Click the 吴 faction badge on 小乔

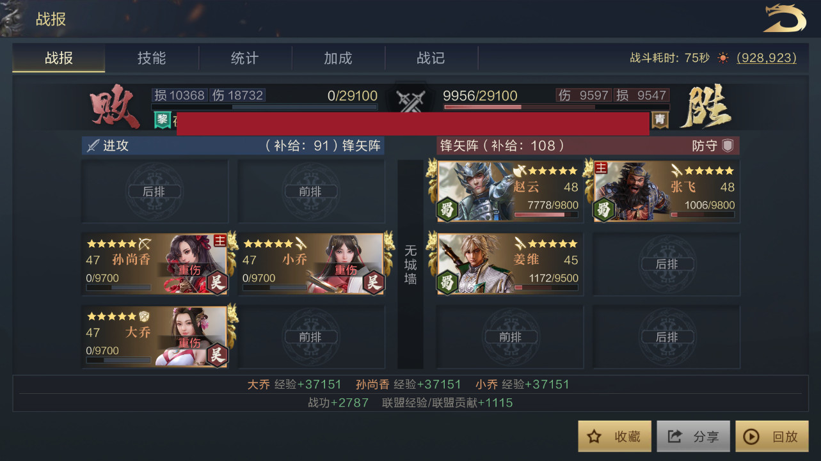tap(374, 282)
